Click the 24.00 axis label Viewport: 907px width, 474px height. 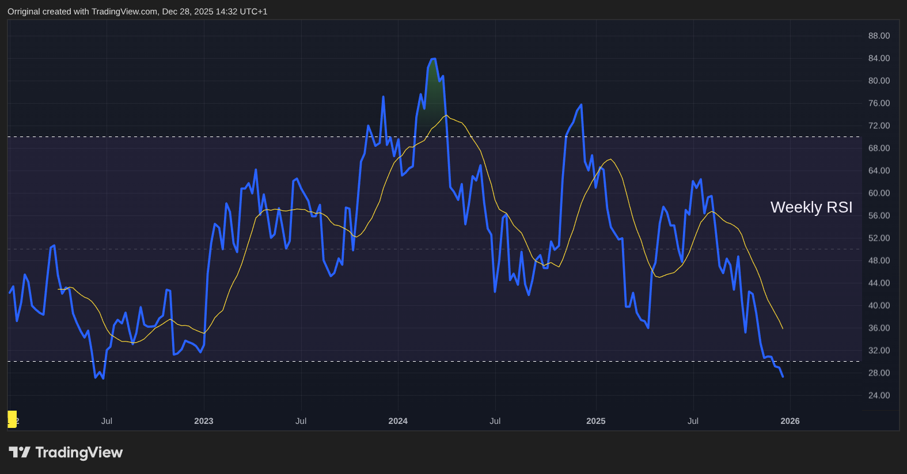point(879,395)
